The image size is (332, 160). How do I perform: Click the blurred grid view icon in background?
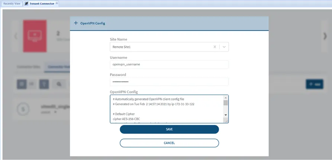[22, 84]
